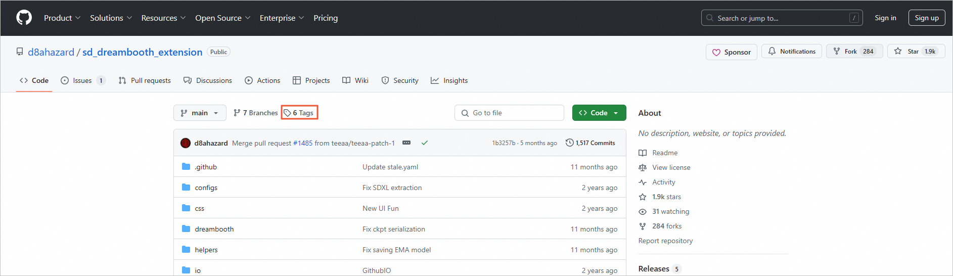Click the Report repository link
953x276 pixels.
[x=665, y=241]
